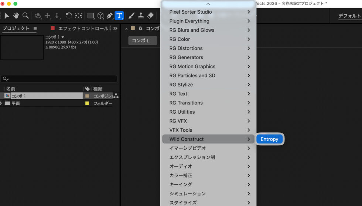Open the RG Stylize submenu
The width and height of the screenshot is (362, 206).
[x=209, y=85]
